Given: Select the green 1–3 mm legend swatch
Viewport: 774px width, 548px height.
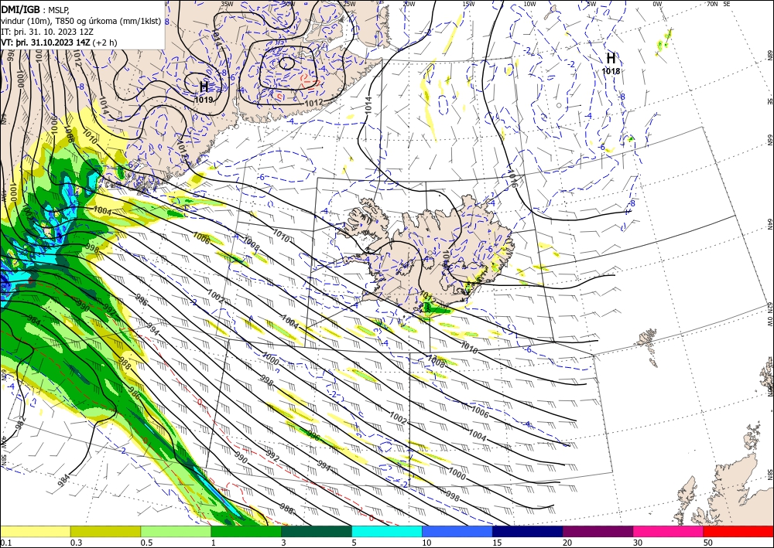Looking at the screenshot, I should 246,531.
